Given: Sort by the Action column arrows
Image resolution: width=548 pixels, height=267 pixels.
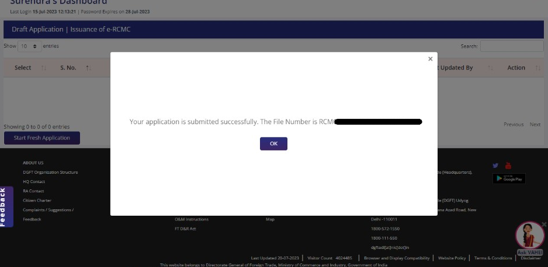Looking at the screenshot, I should coord(538,68).
